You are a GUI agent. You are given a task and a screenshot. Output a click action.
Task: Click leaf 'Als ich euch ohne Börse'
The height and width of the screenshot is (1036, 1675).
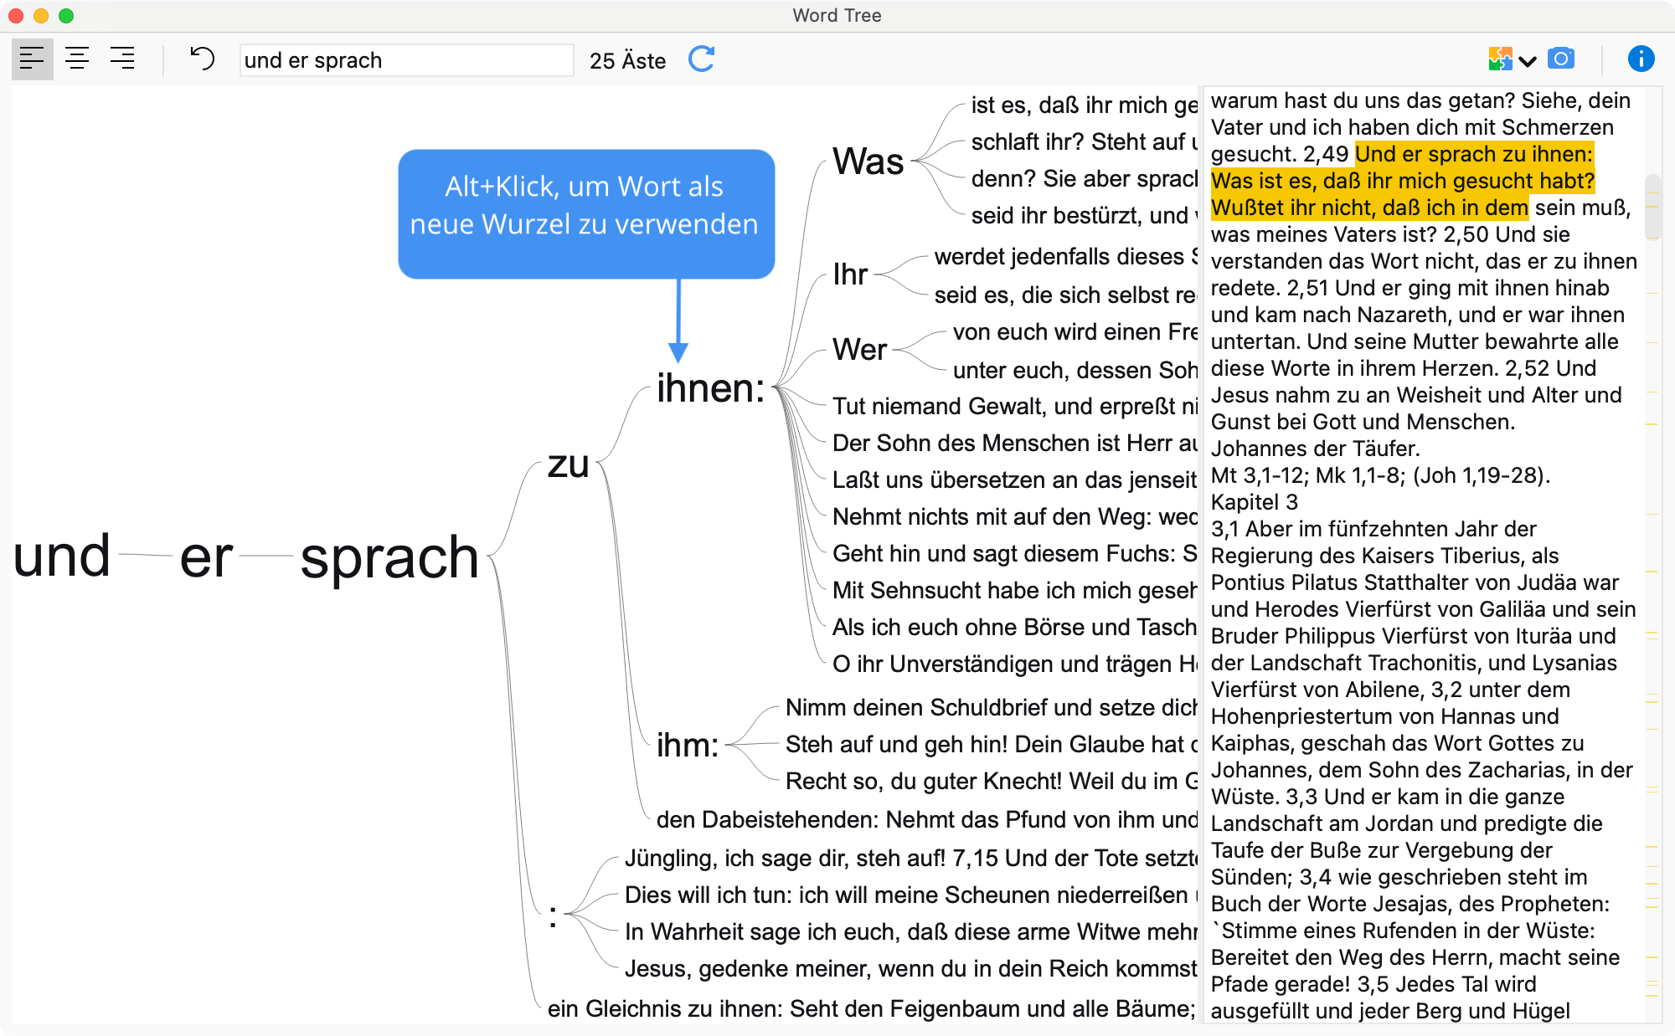[1015, 628]
